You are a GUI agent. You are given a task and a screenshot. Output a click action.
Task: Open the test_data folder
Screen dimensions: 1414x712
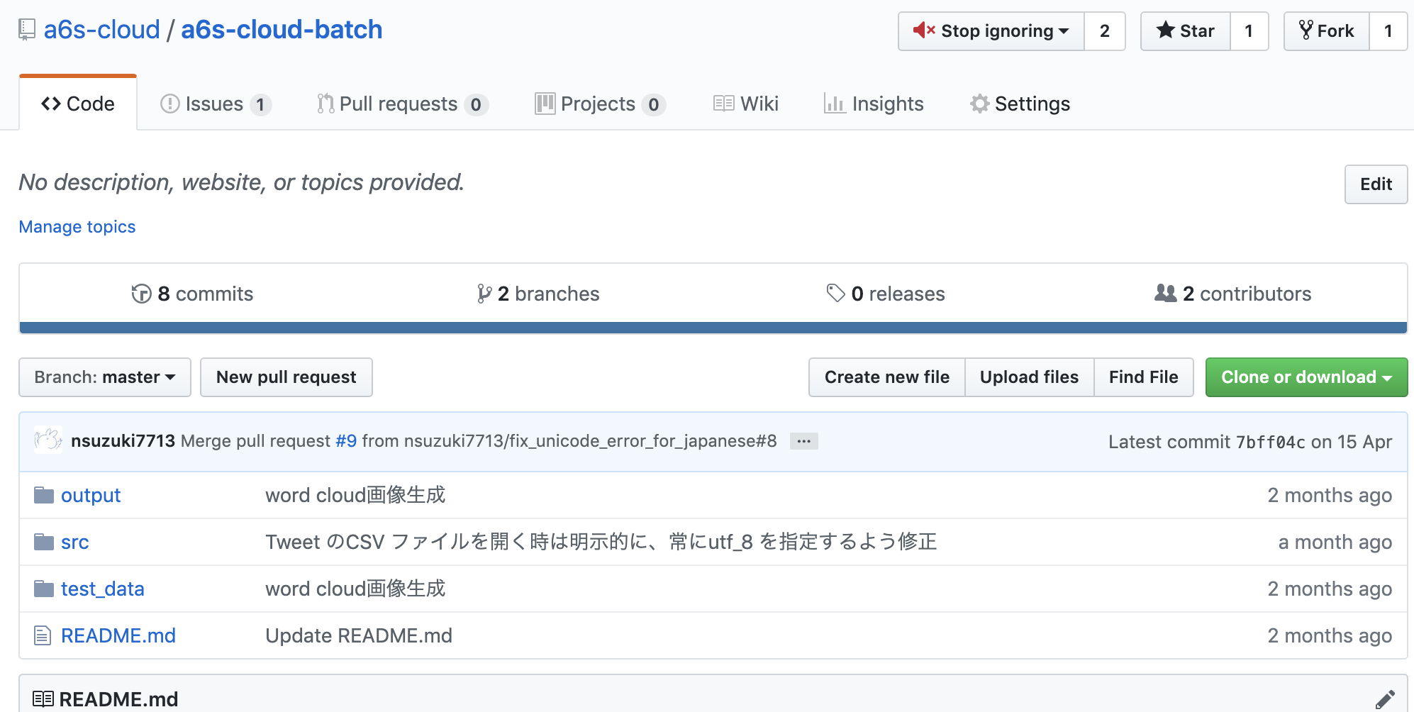tap(103, 589)
